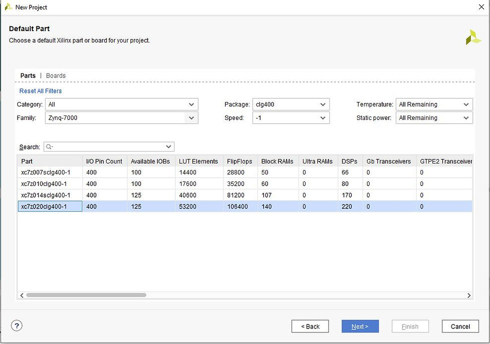Sort by GTPE2 Transceivers column header
Image resolution: width=490 pixels, height=344 pixels.
pyautogui.click(x=444, y=161)
